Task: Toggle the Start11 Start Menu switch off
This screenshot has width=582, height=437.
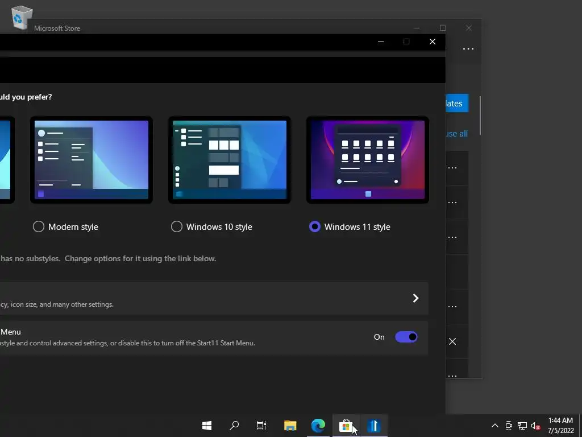Action: (x=406, y=337)
